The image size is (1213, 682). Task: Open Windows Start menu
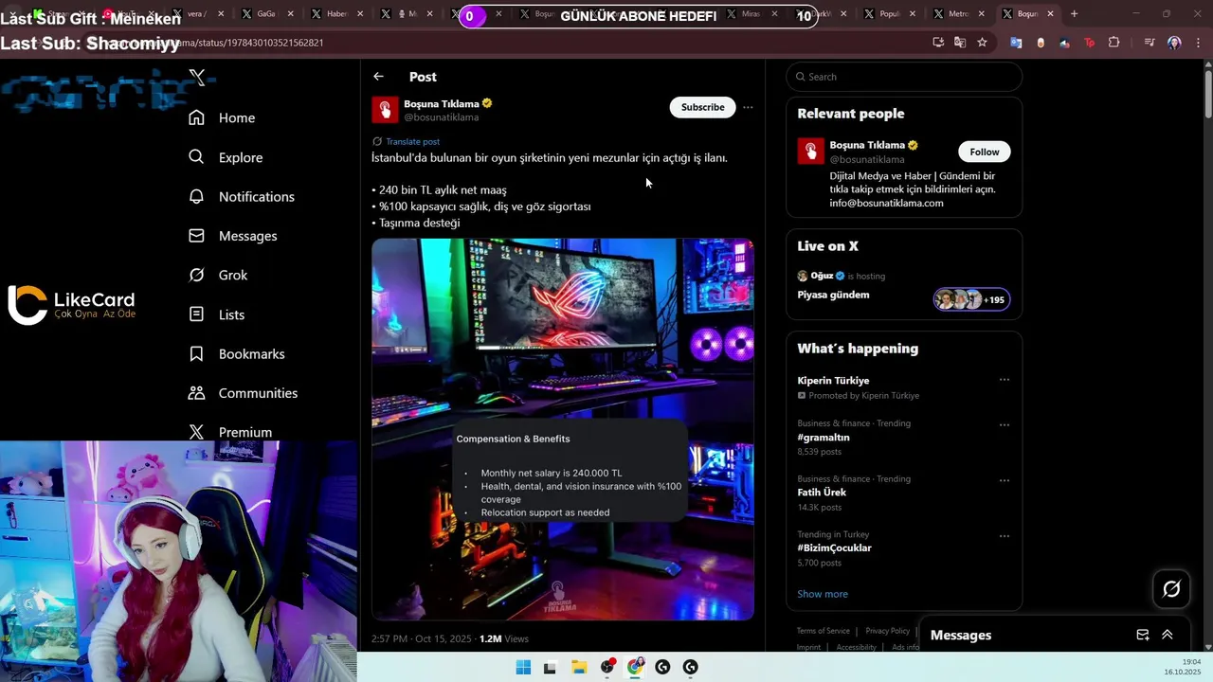point(523,668)
